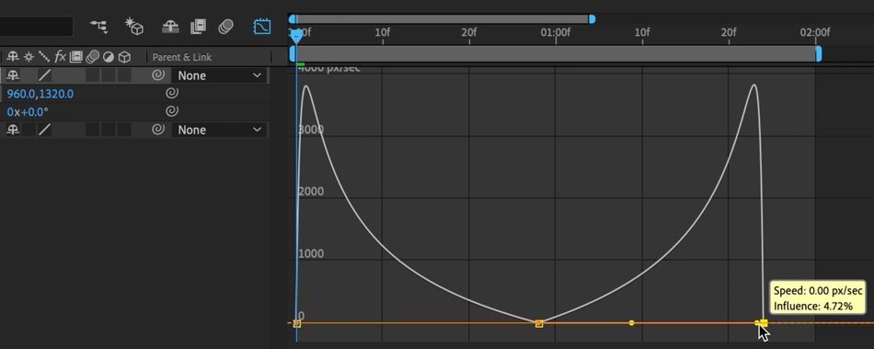The image size is (874, 349).
Task: Click the blue current-time indicator playhead
Action: (296, 37)
